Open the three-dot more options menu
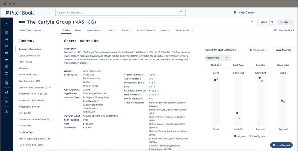This screenshot has width=298, height=151. 252,22
